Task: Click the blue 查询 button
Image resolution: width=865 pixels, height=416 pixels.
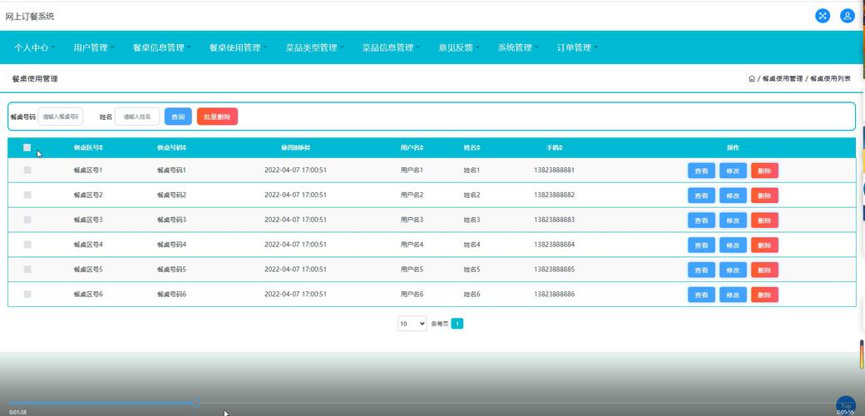Action: coord(178,116)
